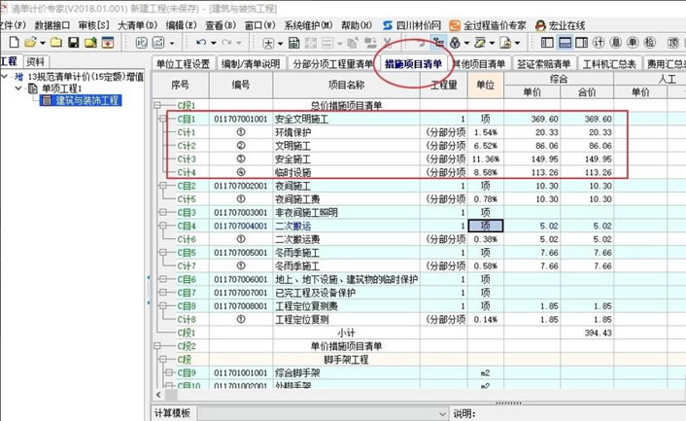Open dropdown arrow beside the pencil icon

click(x=493, y=43)
